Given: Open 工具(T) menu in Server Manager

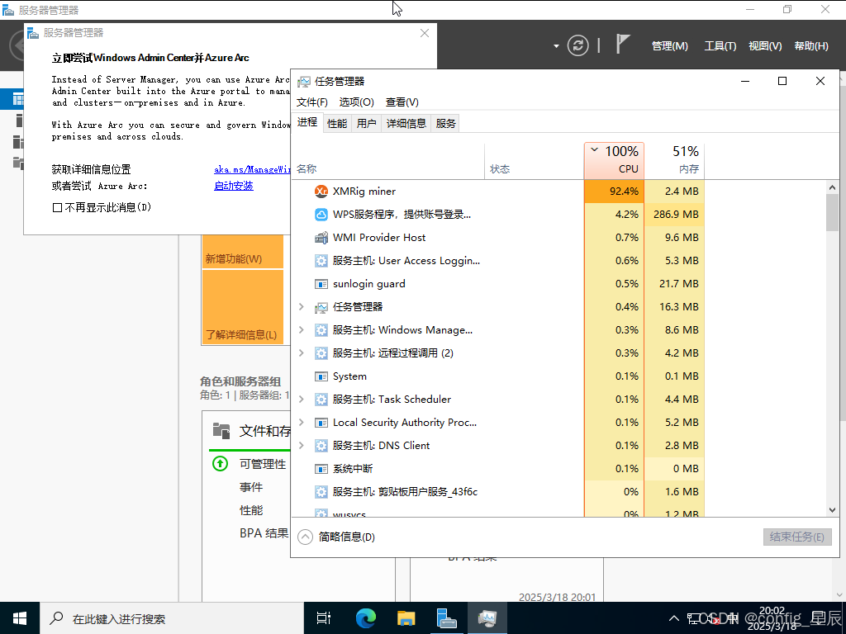Looking at the screenshot, I should (x=720, y=46).
